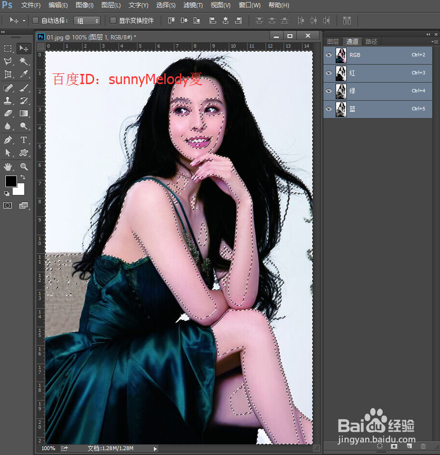Viewport: 440px width, 455px height.
Task: Open the 选择(S) menu
Action: tap(166, 5)
